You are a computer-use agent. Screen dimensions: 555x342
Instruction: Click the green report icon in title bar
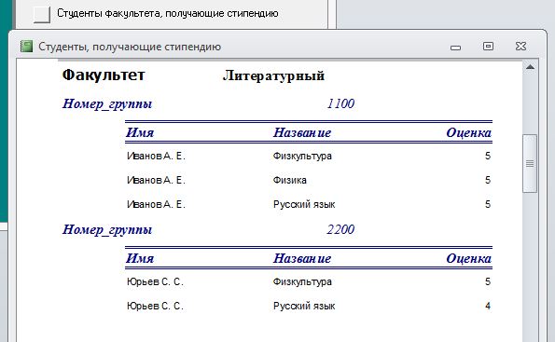(x=26, y=47)
